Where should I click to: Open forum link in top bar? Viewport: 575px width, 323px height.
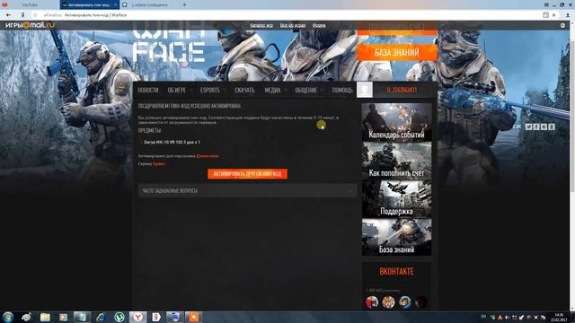click(x=319, y=25)
